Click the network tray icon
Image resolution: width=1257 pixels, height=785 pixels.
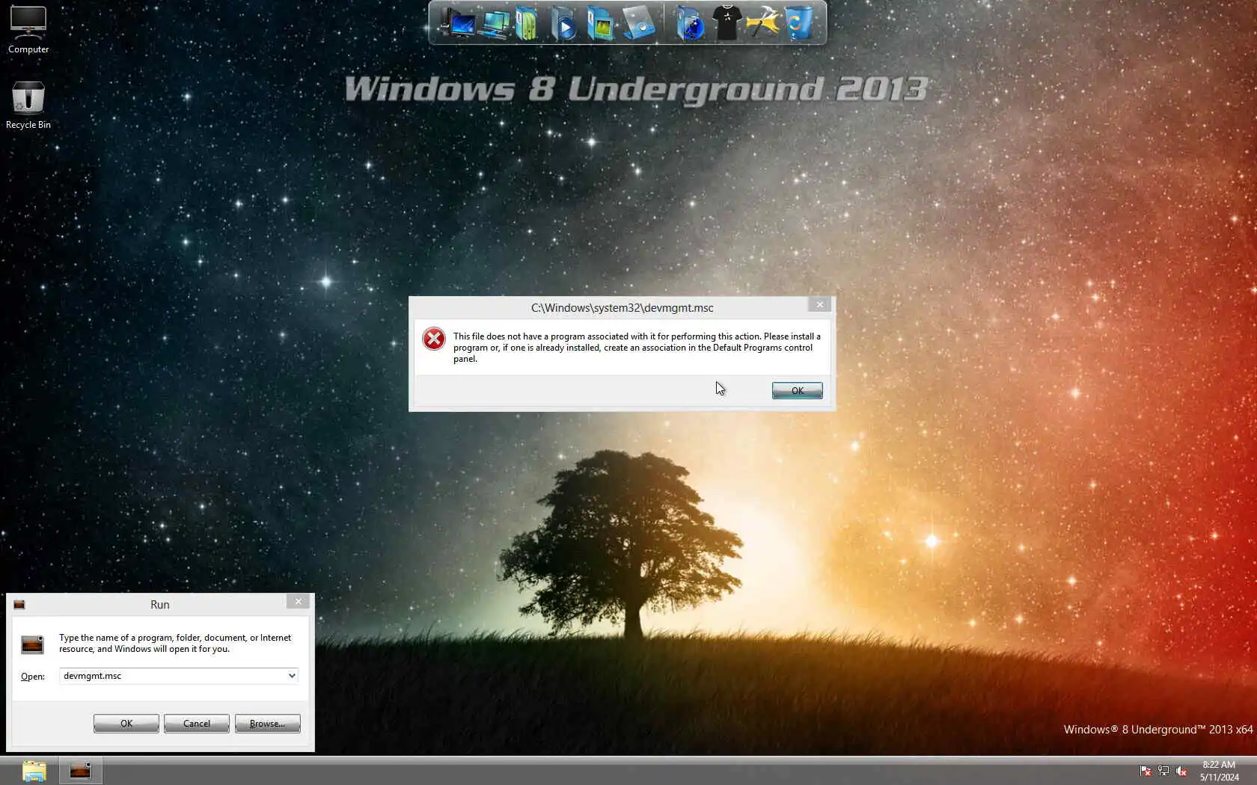click(x=1163, y=771)
